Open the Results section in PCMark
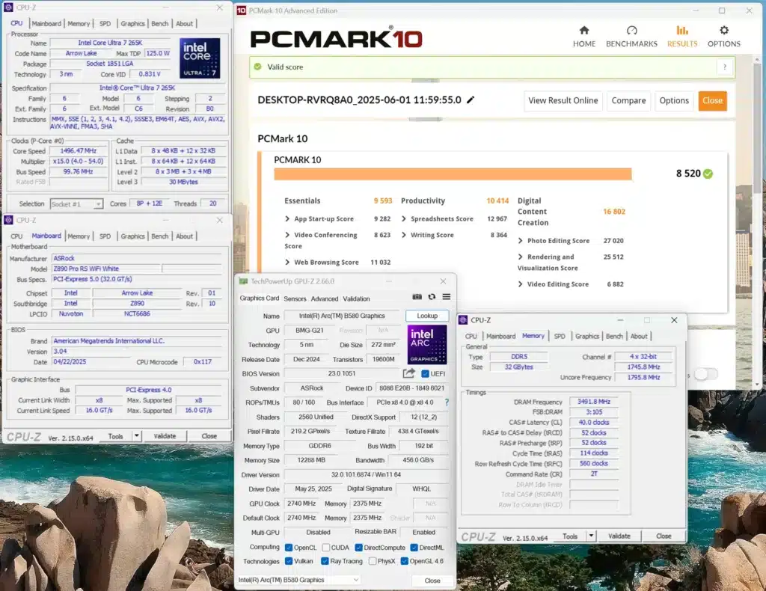The width and height of the screenshot is (766, 591). pos(682,37)
